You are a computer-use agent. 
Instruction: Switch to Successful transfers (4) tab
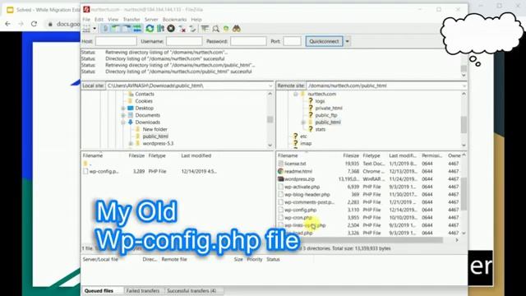coord(191,290)
